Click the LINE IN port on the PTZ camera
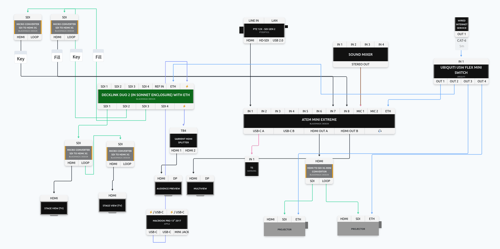Viewport: 500px width, 249px height. (254, 21)
